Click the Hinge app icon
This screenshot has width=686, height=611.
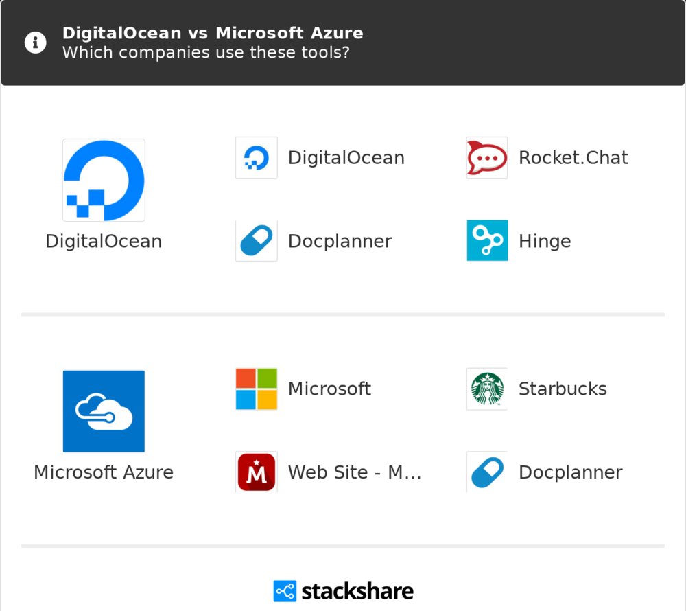[486, 240]
